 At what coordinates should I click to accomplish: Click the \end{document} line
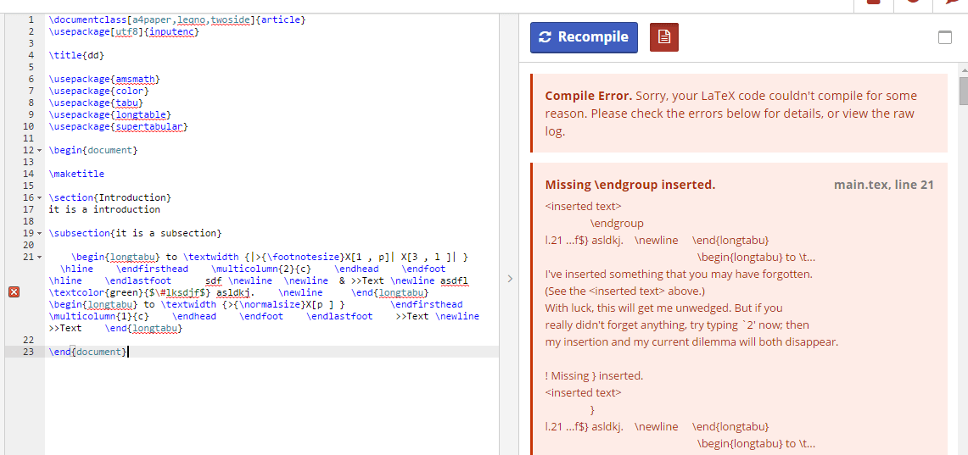87,352
